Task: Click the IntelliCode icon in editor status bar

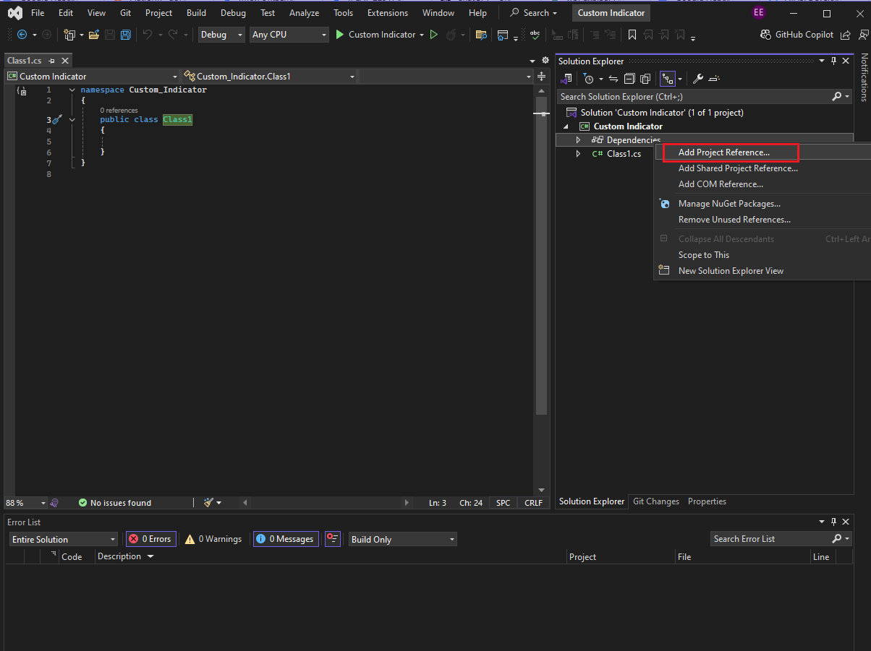Action: [x=54, y=502]
